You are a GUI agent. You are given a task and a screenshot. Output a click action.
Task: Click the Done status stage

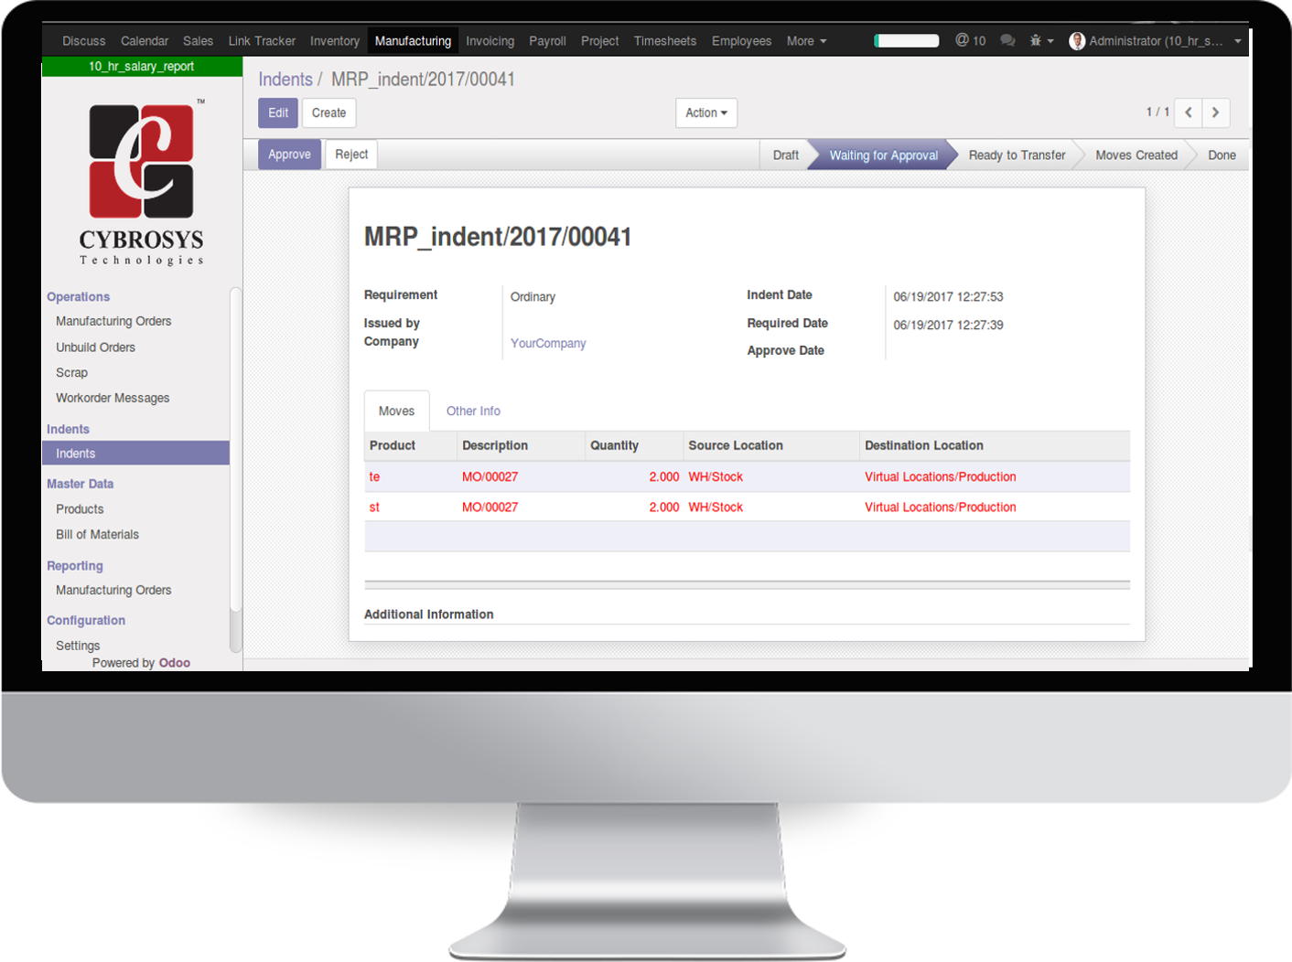pos(1222,155)
